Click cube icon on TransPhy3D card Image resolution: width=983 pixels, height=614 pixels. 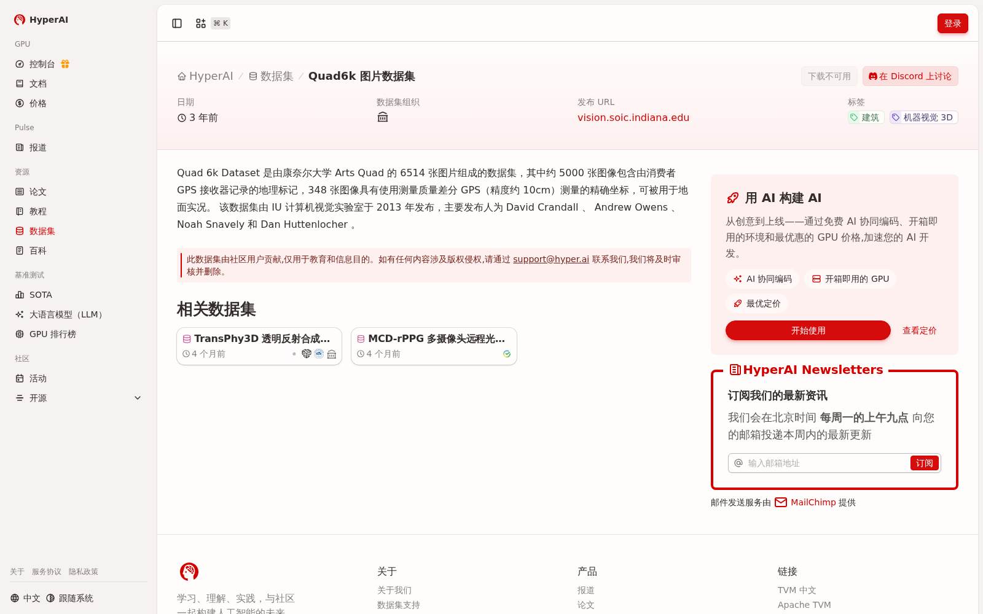pos(307,354)
